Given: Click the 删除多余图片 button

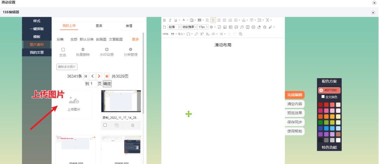Looking at the screenshot, I should (x=67, y=67).
